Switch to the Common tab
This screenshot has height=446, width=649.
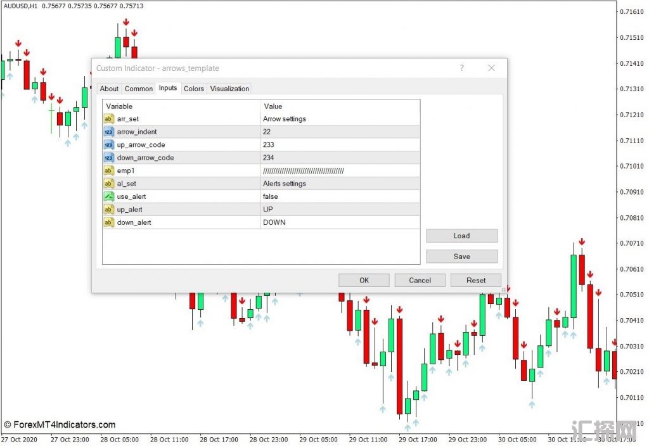pyautogui.click(x=139, y=89)
